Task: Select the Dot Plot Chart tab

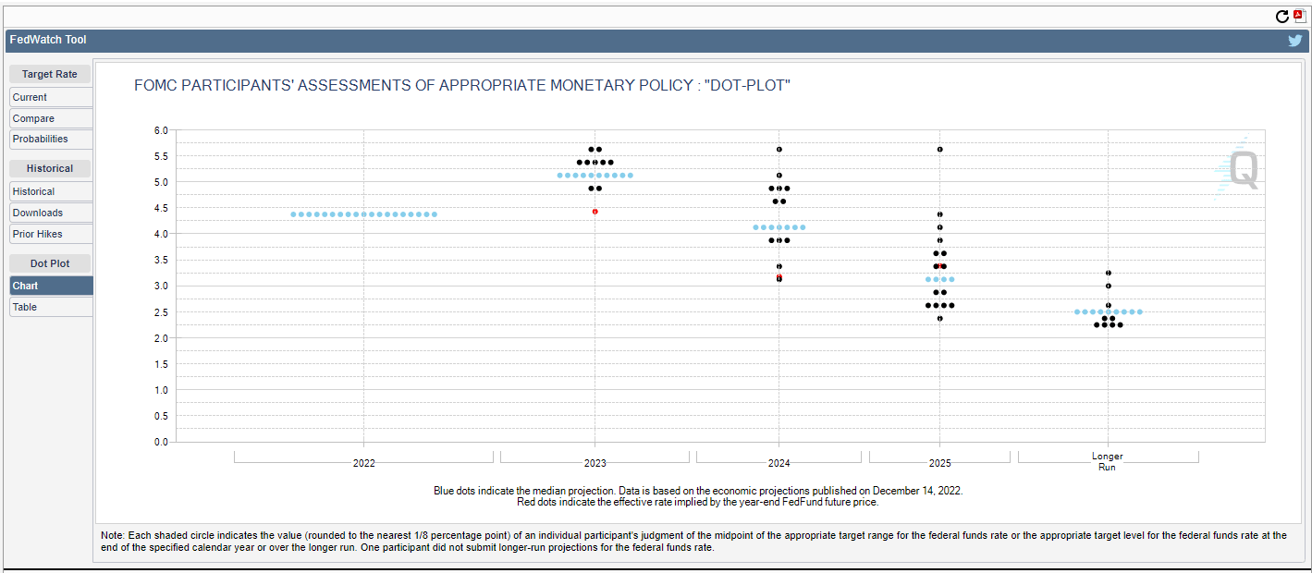Action: 51,286
